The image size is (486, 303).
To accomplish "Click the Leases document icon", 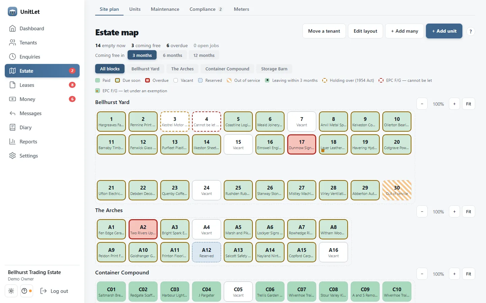I will tap(12, 85).
